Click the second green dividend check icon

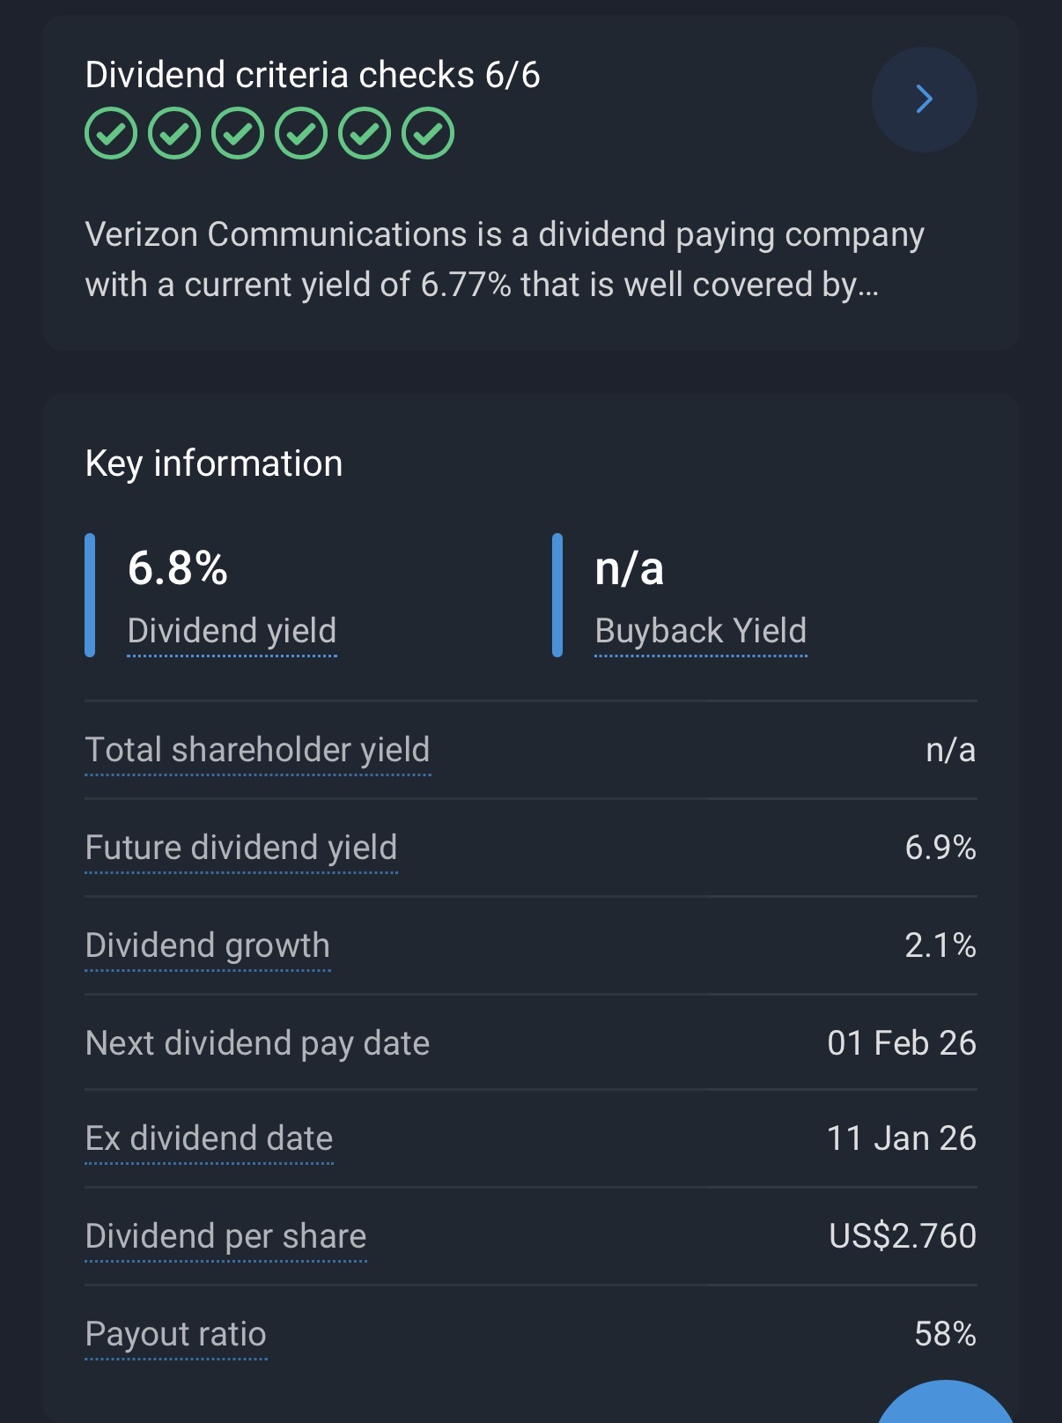174,134
